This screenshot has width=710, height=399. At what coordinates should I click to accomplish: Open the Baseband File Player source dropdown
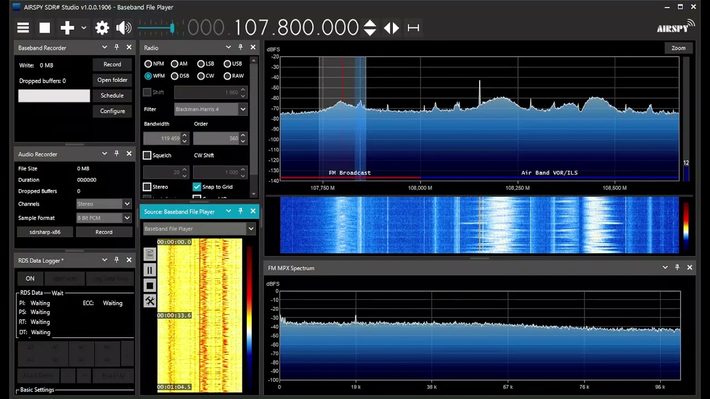tap(199, 228)
